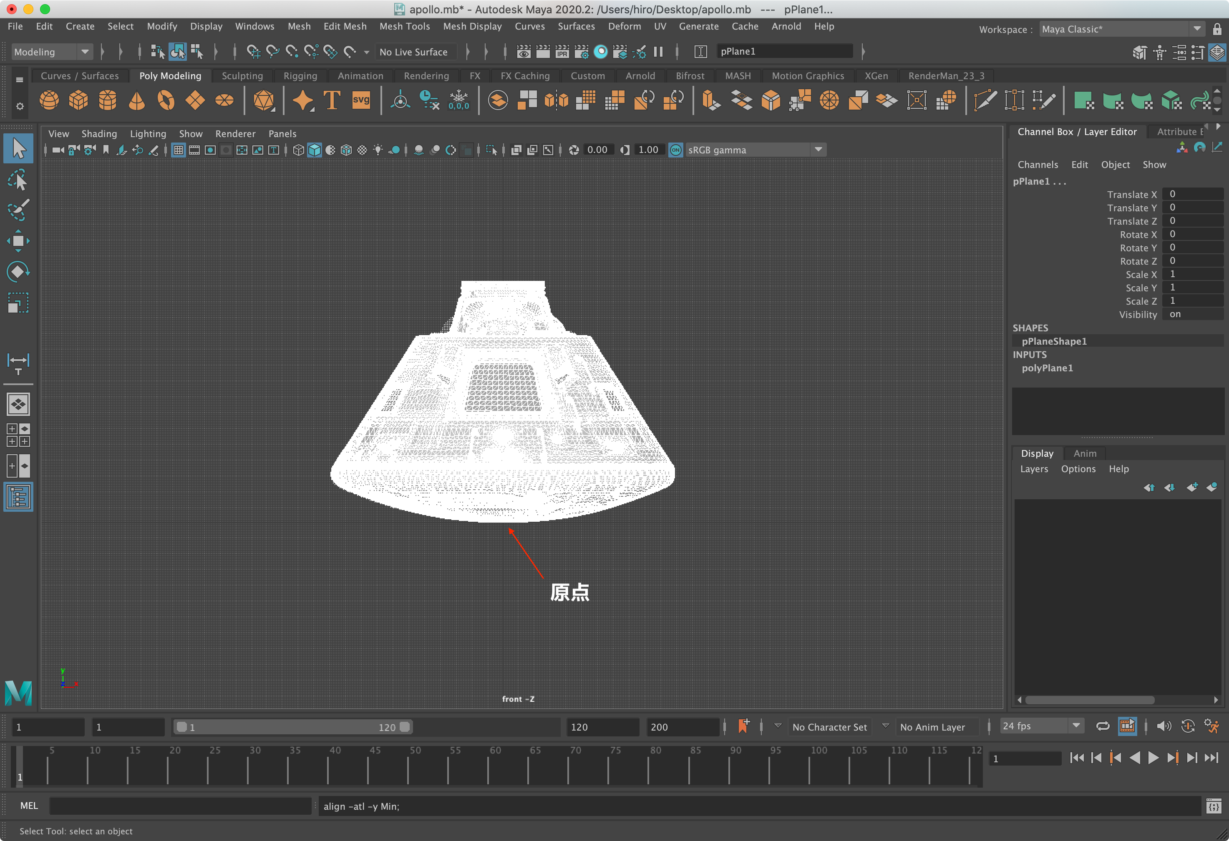Screen dimensions: 1229x841
Task: Create a polygon cube
Action: [x=78, y=100]
